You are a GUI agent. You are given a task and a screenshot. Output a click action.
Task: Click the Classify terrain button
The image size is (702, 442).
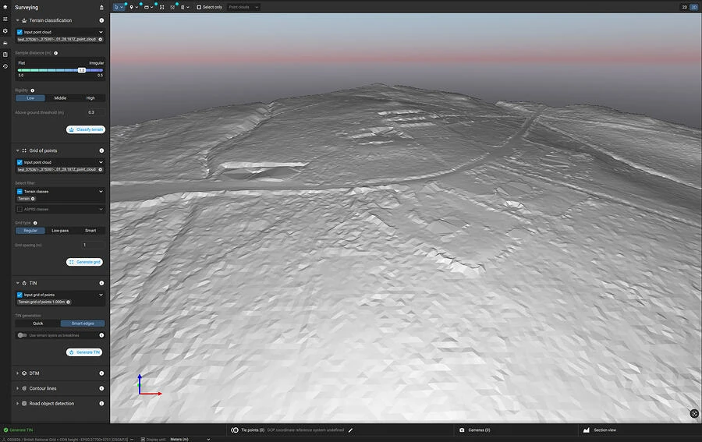click(86, 129)
